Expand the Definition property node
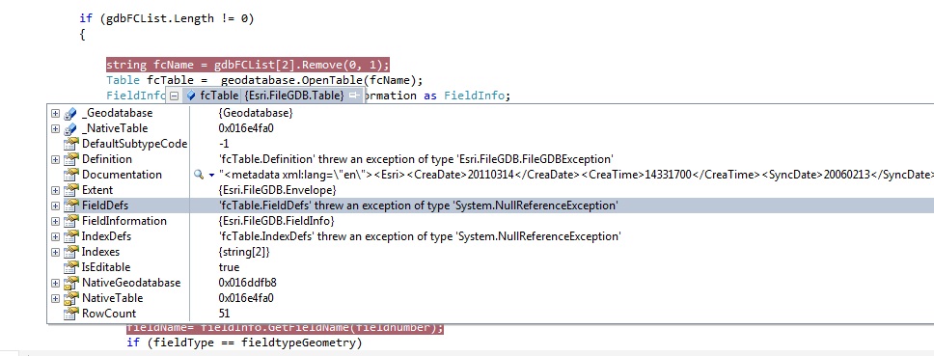 [55, 159]
